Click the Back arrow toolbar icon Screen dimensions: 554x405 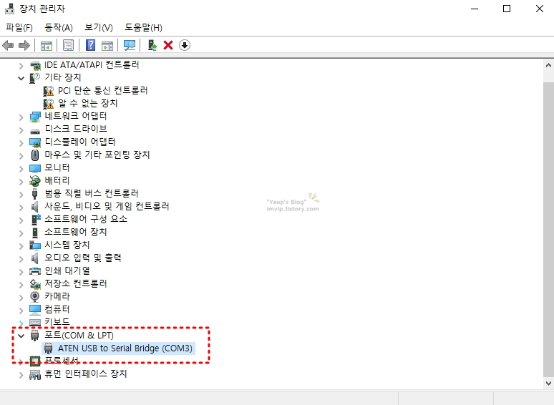pos(8,45)
